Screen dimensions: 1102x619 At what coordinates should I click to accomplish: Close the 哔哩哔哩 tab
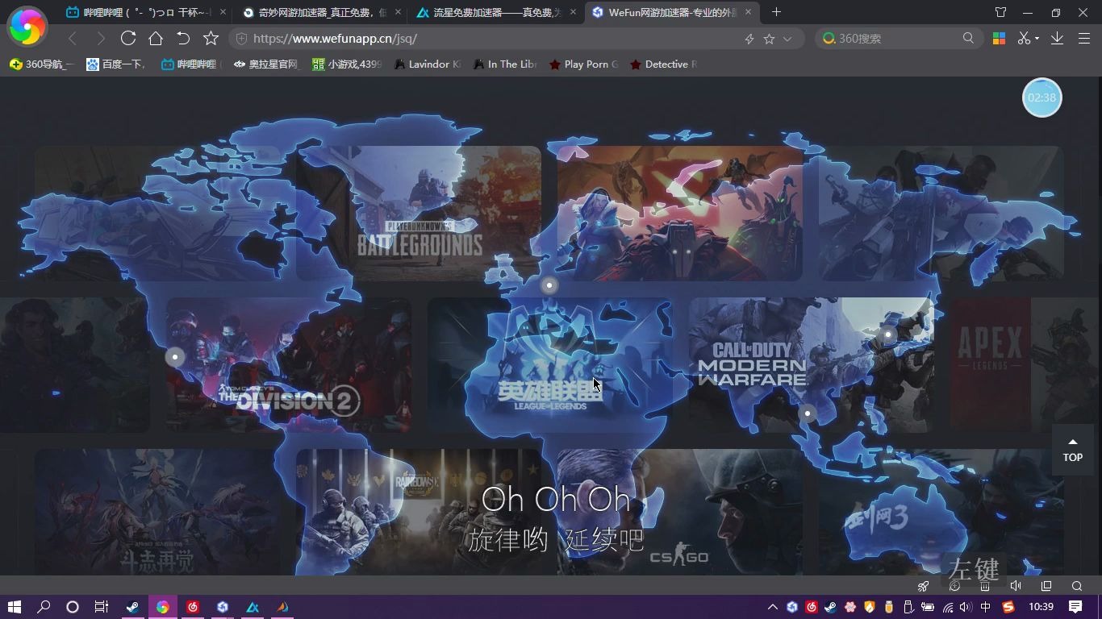(223, 12)
